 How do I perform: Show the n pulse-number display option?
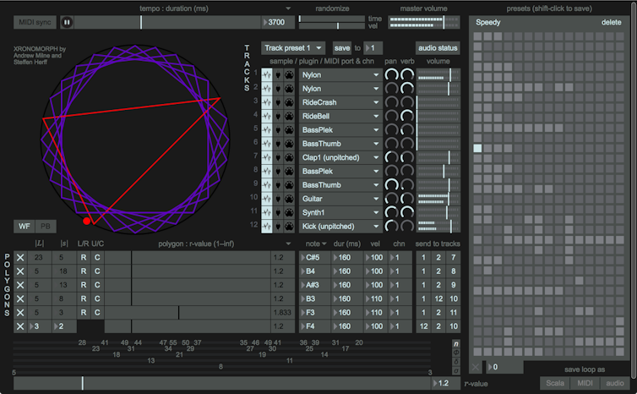456,344
